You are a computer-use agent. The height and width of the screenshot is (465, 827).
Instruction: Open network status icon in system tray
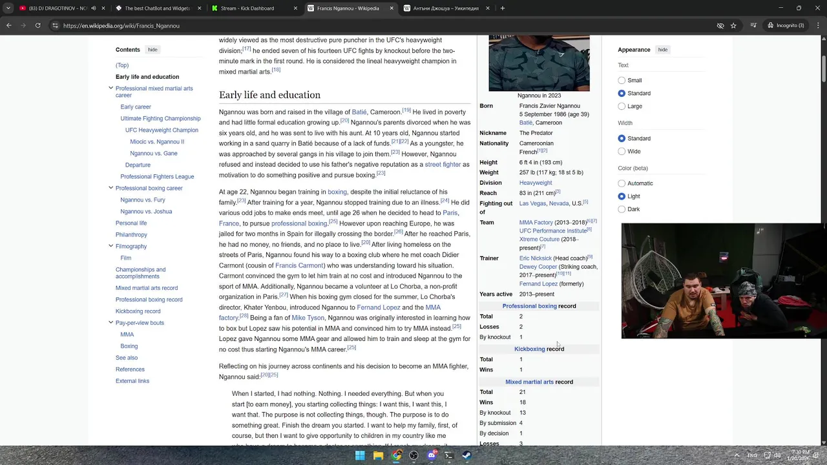(x=766, y=455)
